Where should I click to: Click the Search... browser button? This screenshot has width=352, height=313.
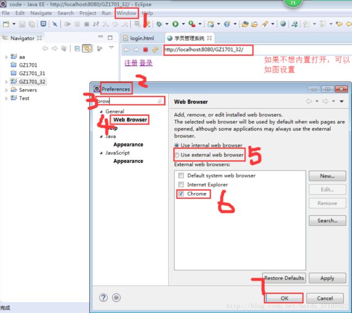tap(327, 220)
